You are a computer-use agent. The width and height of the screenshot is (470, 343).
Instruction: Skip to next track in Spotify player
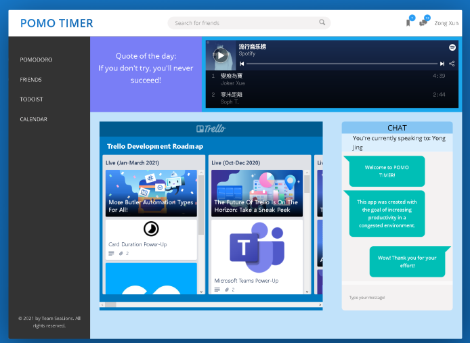(442, 64)
